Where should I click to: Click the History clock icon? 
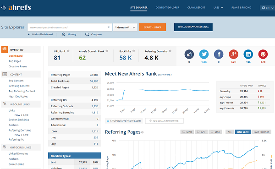[63, 34]
